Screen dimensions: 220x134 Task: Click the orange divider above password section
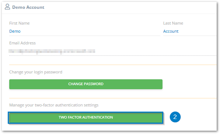coord(113,65)
